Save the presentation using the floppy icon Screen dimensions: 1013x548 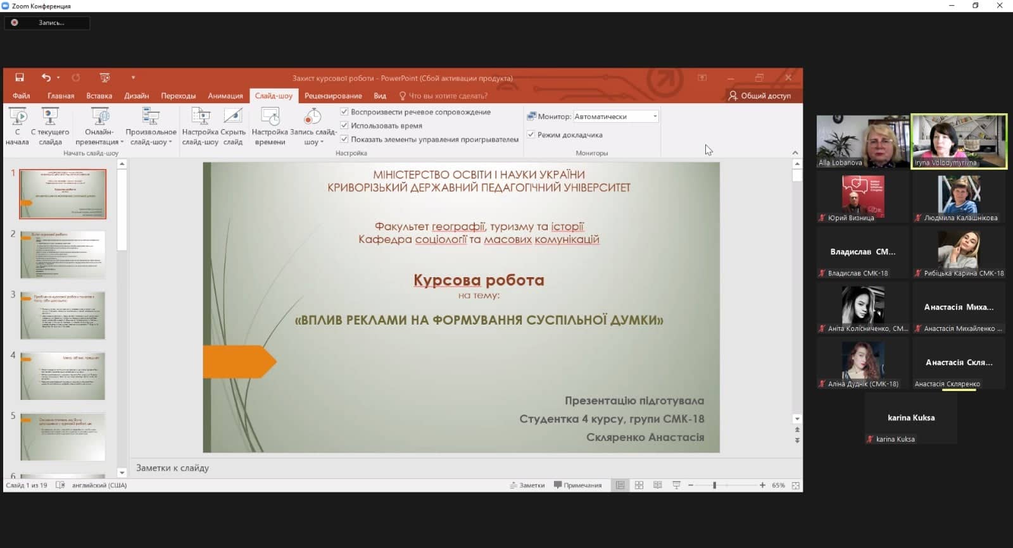coord(20,78)
